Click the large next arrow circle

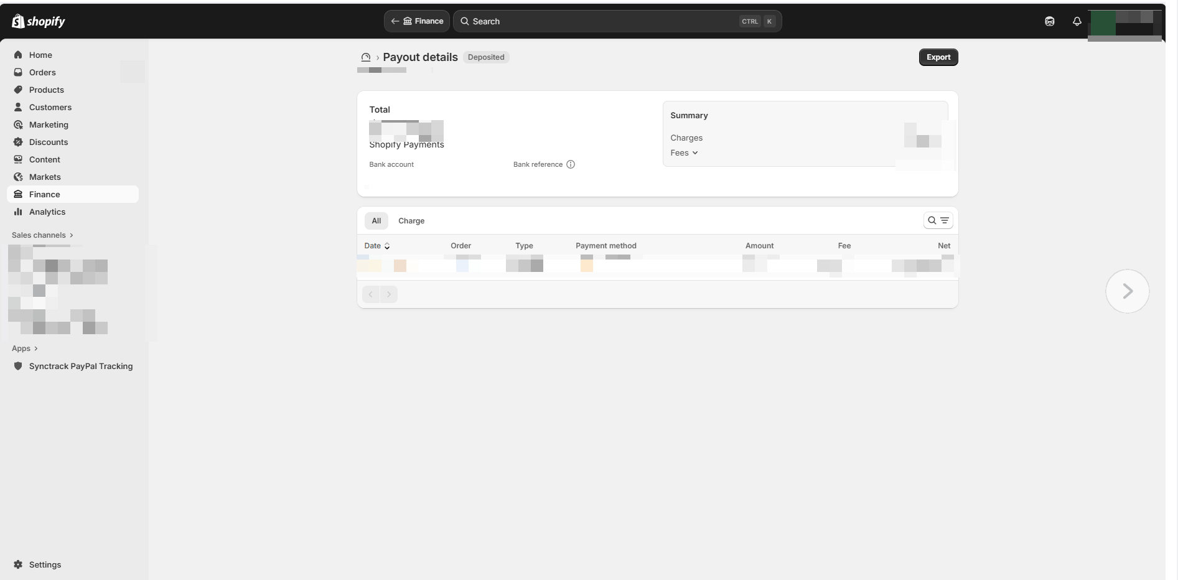coord(1127,291)
